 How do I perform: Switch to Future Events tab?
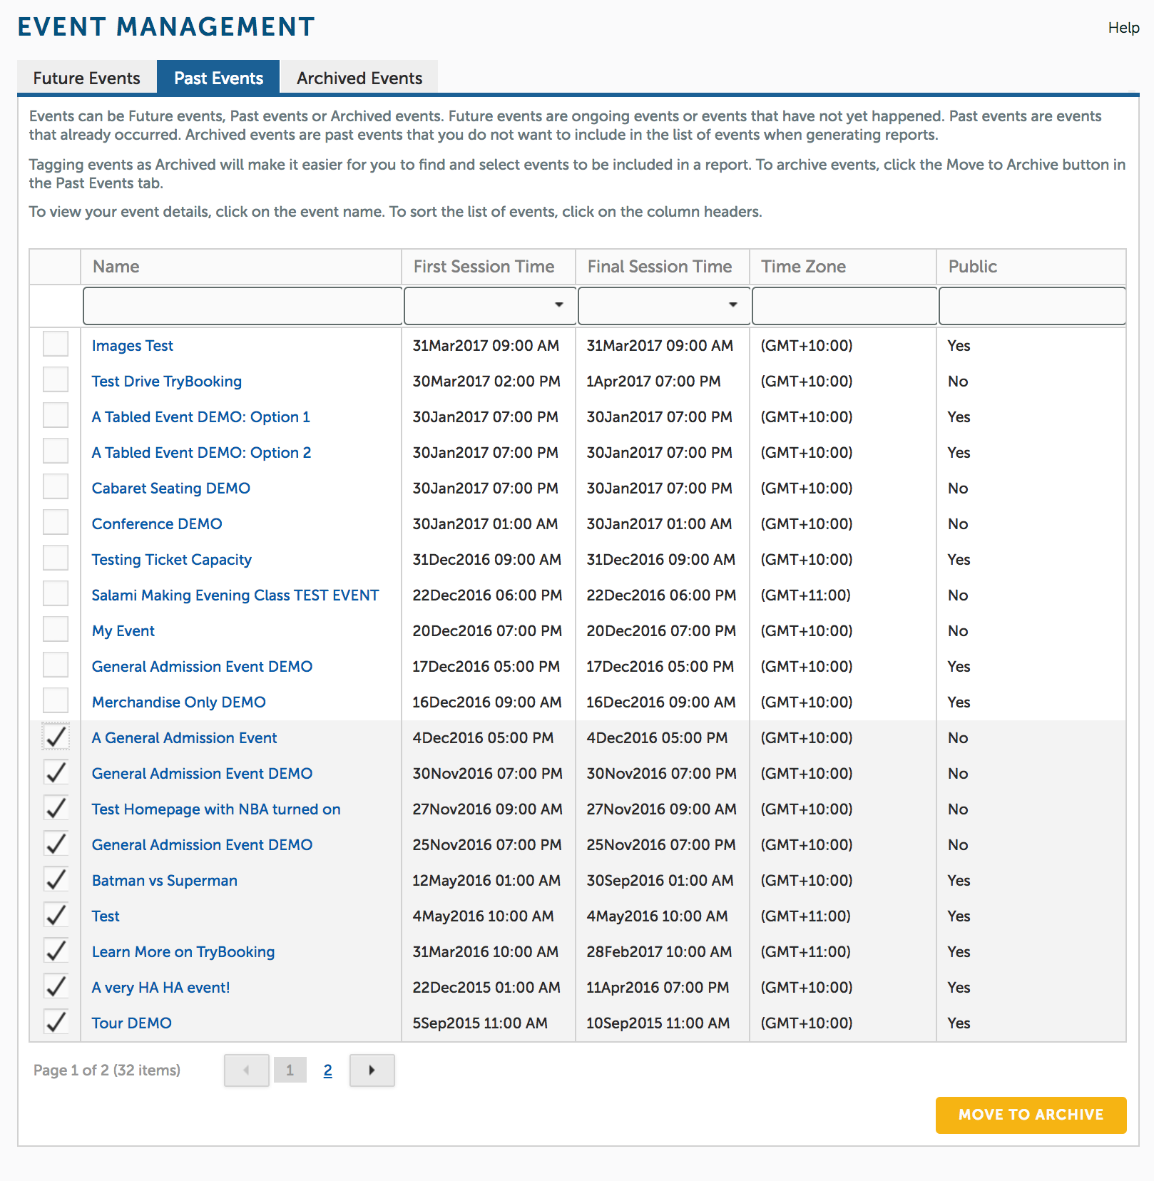[x=87, y=78]
